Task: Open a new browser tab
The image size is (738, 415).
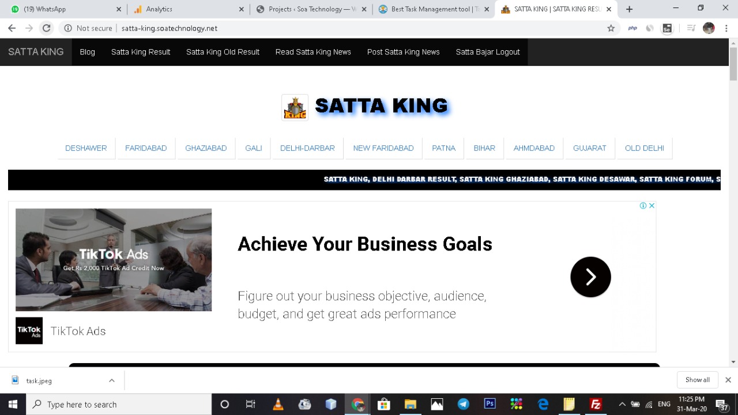Action: coord(629,9)
